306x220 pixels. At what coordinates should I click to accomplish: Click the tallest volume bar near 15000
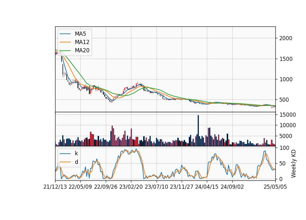[x=198, y=131]
